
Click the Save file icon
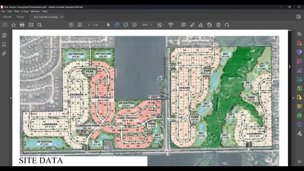5,25
